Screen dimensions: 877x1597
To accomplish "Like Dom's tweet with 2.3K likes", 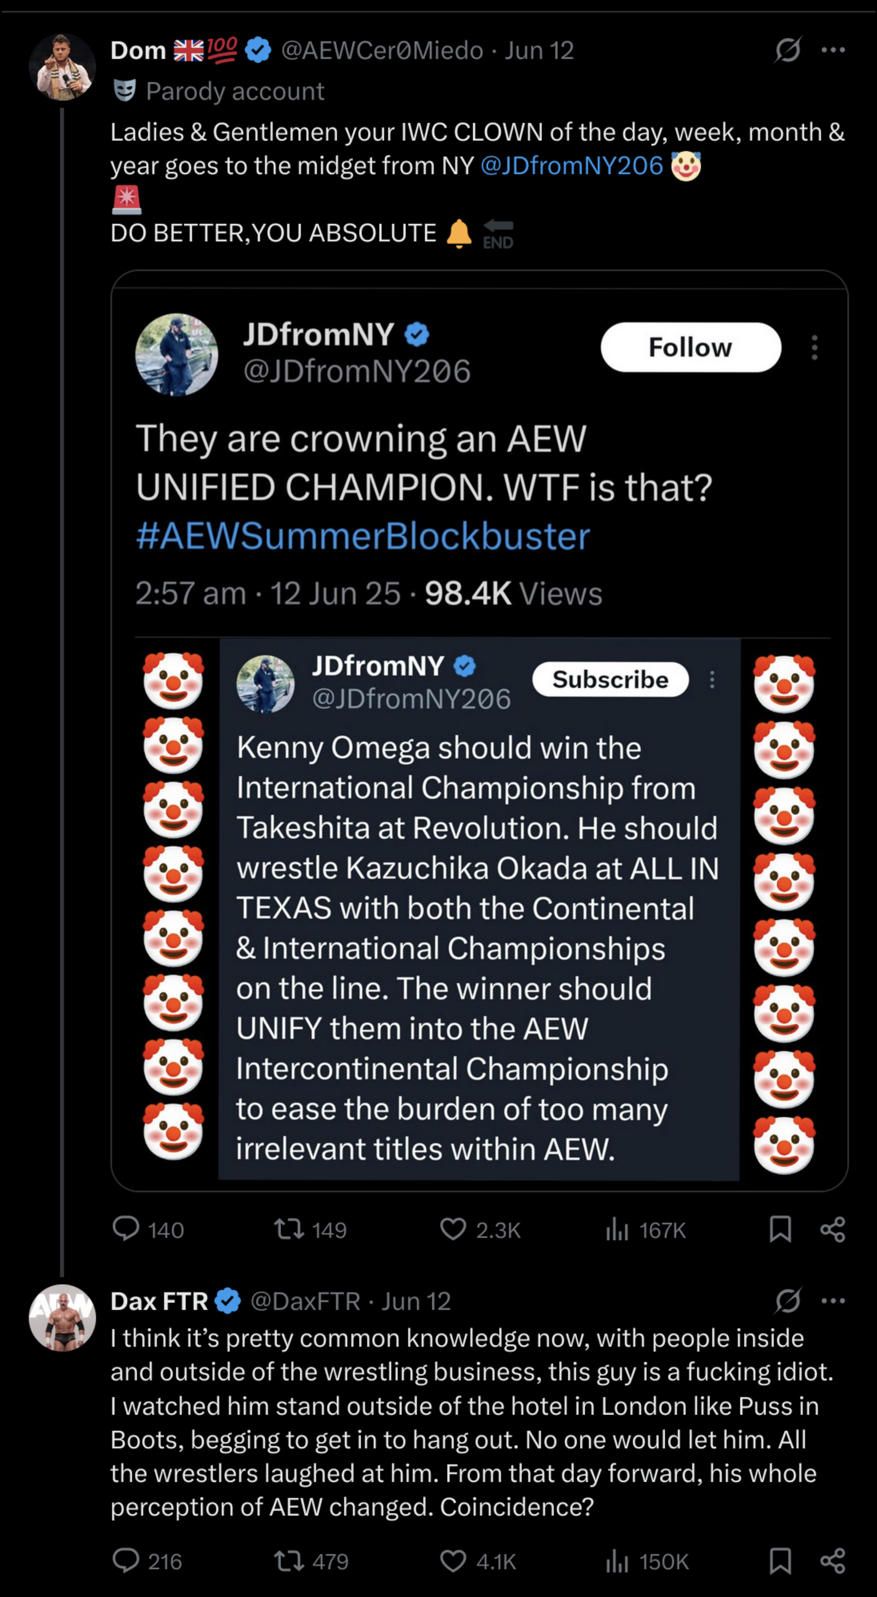I will (x=453, y=1229).
